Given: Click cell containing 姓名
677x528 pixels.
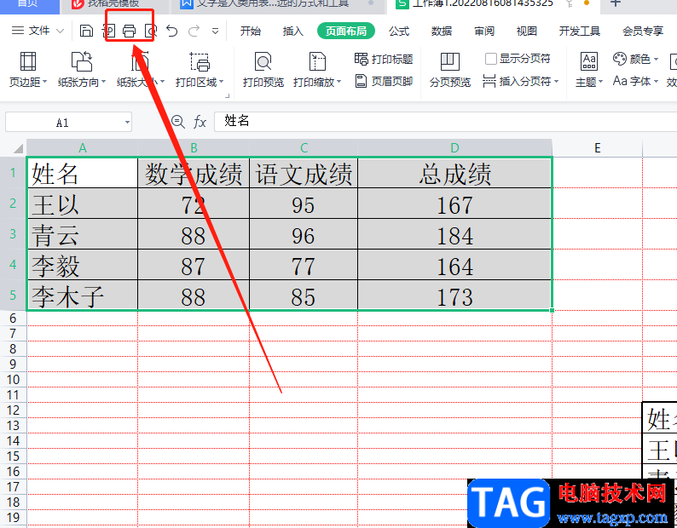Looking at the screenshot, I should click(x=83, y=173).
